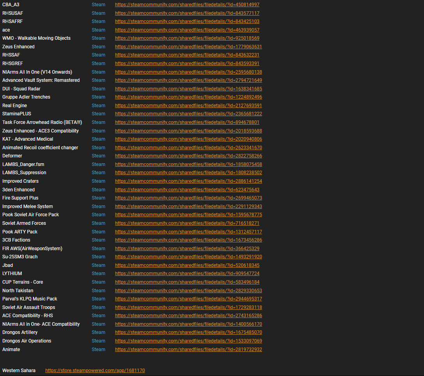
Task: Open the FIR AWS(AirWeaponSystem) URL
Action: click(x=187, y=249)
